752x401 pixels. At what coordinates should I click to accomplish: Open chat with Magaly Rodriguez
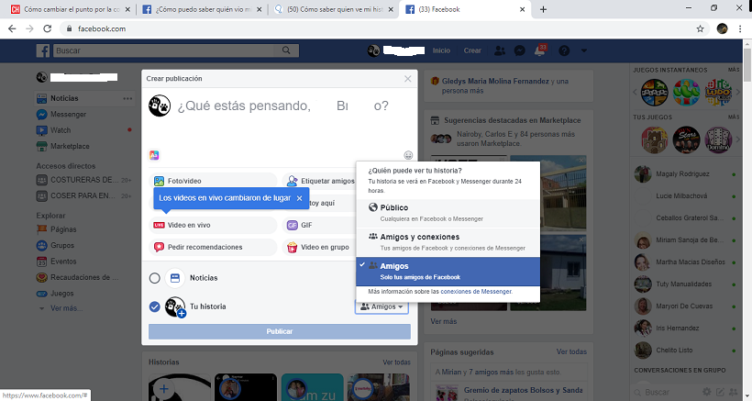[686, 174]
